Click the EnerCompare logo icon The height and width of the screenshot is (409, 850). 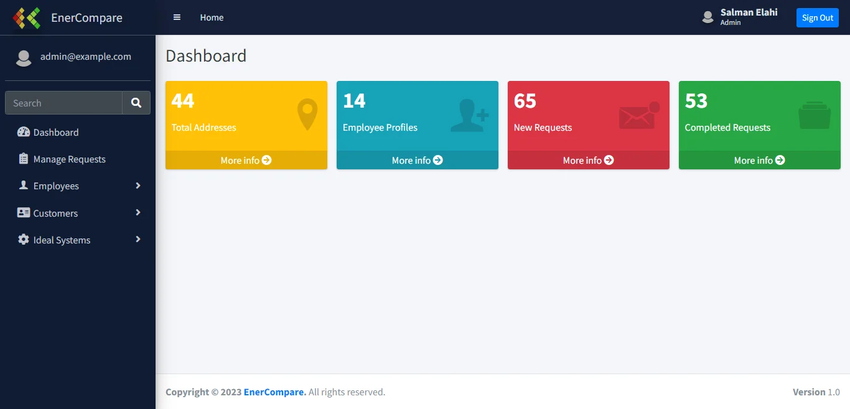point(26,18)
